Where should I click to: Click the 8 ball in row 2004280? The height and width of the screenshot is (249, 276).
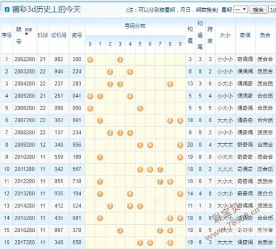[x=170, y=84]
